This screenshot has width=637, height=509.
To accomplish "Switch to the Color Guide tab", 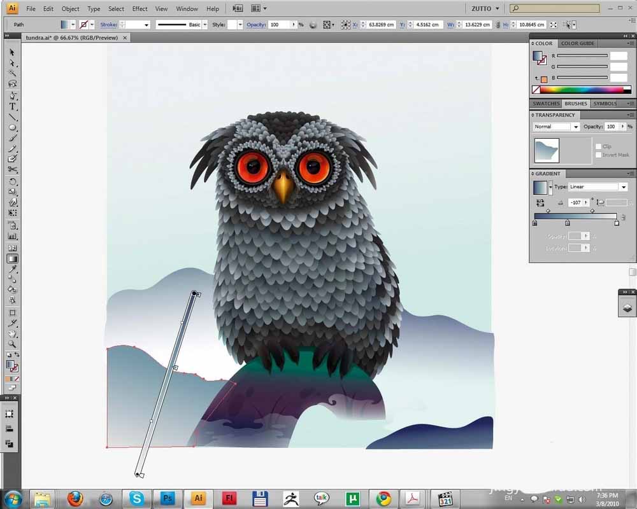I will pyautogui.click(x=577, y=43).
